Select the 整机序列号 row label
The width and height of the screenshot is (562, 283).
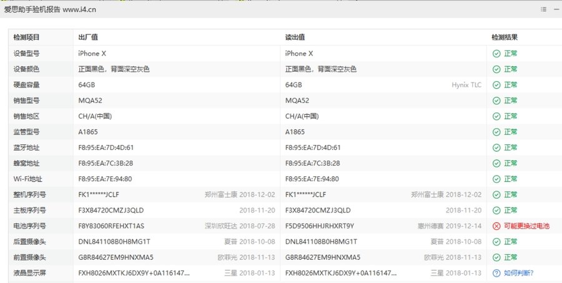point(30,195)
